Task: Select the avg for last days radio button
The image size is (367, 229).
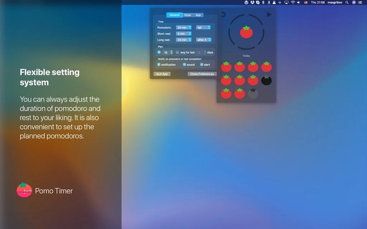Action: pos(177,52)
